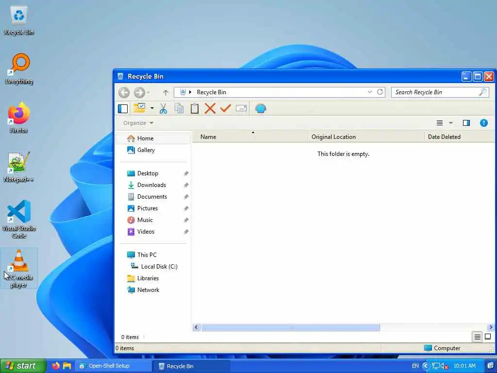
Task: Refresh the Recycle Bin view
Action: click(380, 92)
